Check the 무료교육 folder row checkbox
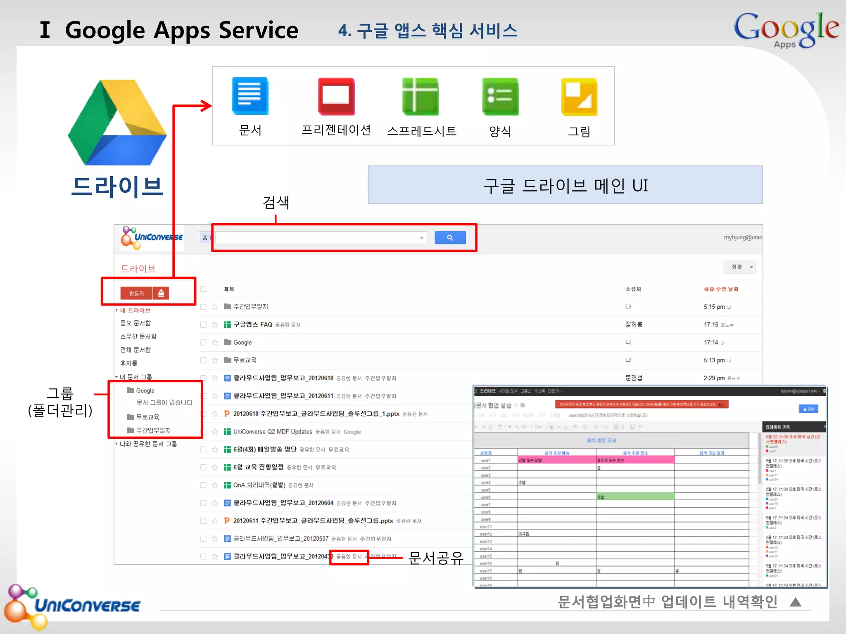 pos(203,360)
